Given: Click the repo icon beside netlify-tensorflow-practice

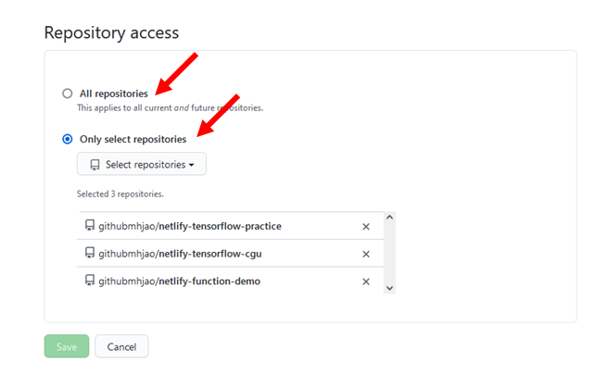Looking at the screenshot, I should coord(90,226).
